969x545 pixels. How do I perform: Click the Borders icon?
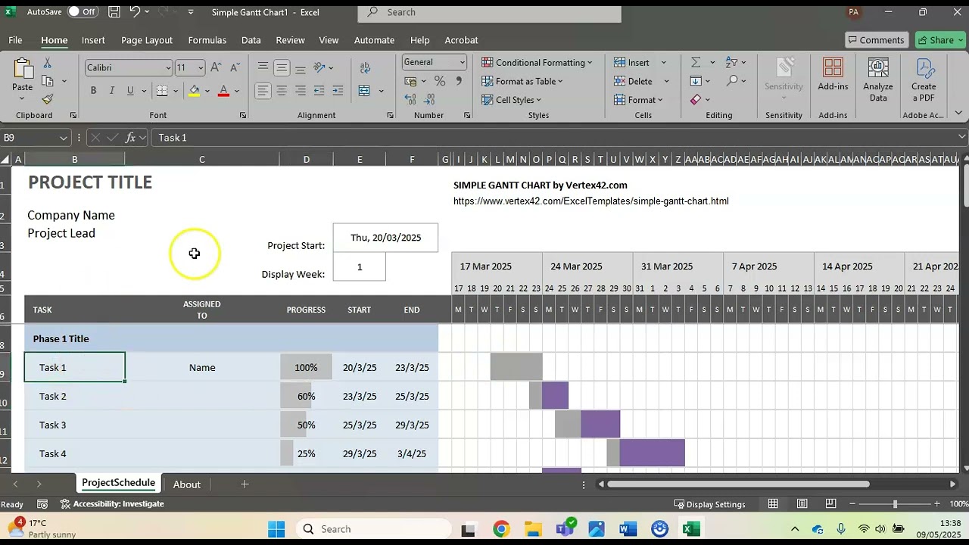tap(162, 91)
